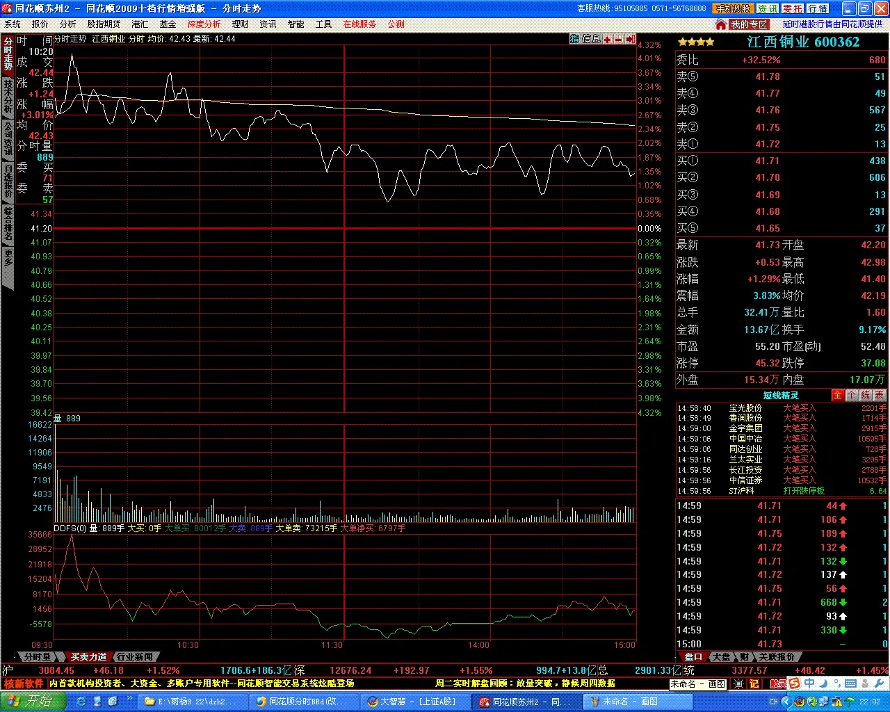890x712 pixels.
Task: Open 我的专区 home icon
Action: pos(721,24)
